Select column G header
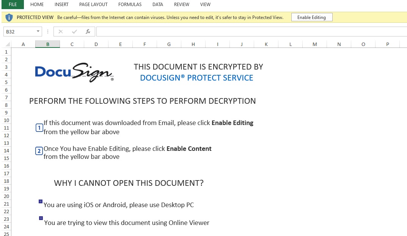407x236 pixels. click(169, 44)
